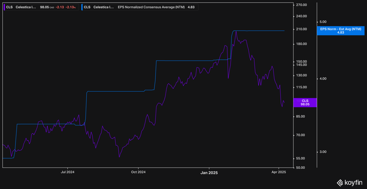Click the 3.00 EPS axis label
Viewport: 367px width, 189px height.
pyautogui.click(x=323, y=152)
